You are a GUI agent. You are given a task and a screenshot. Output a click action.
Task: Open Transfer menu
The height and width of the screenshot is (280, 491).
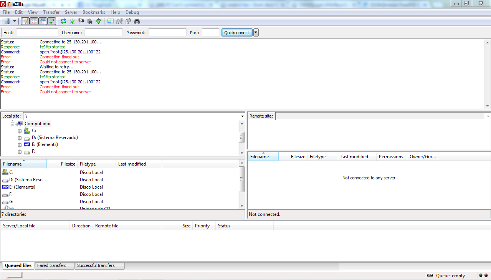tap(51, 12)
